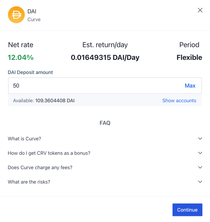Open the Show accounts link
This screenshot has height=222, width=210.
point(179,101)
